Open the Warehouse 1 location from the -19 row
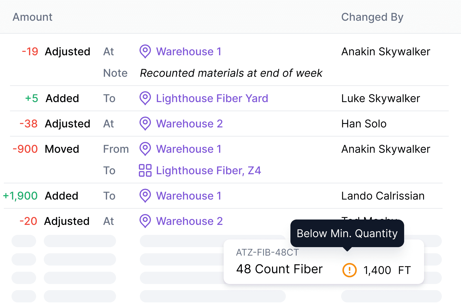Screen dimensions: 461x307 tap(188, 51)
